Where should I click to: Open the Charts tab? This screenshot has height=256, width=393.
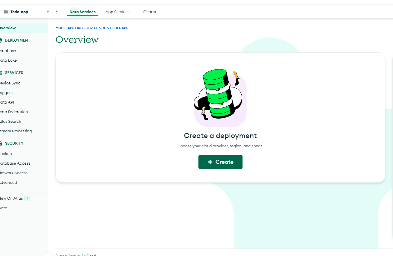point(150,12)
